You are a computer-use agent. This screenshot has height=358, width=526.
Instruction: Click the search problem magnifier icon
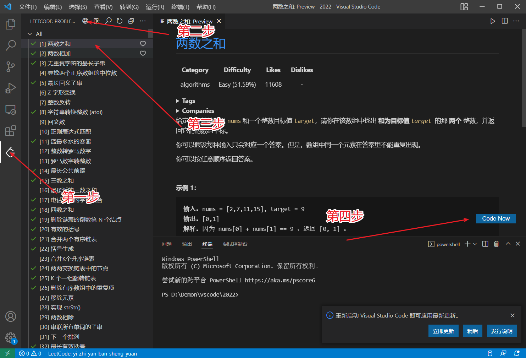click(109, 21)
